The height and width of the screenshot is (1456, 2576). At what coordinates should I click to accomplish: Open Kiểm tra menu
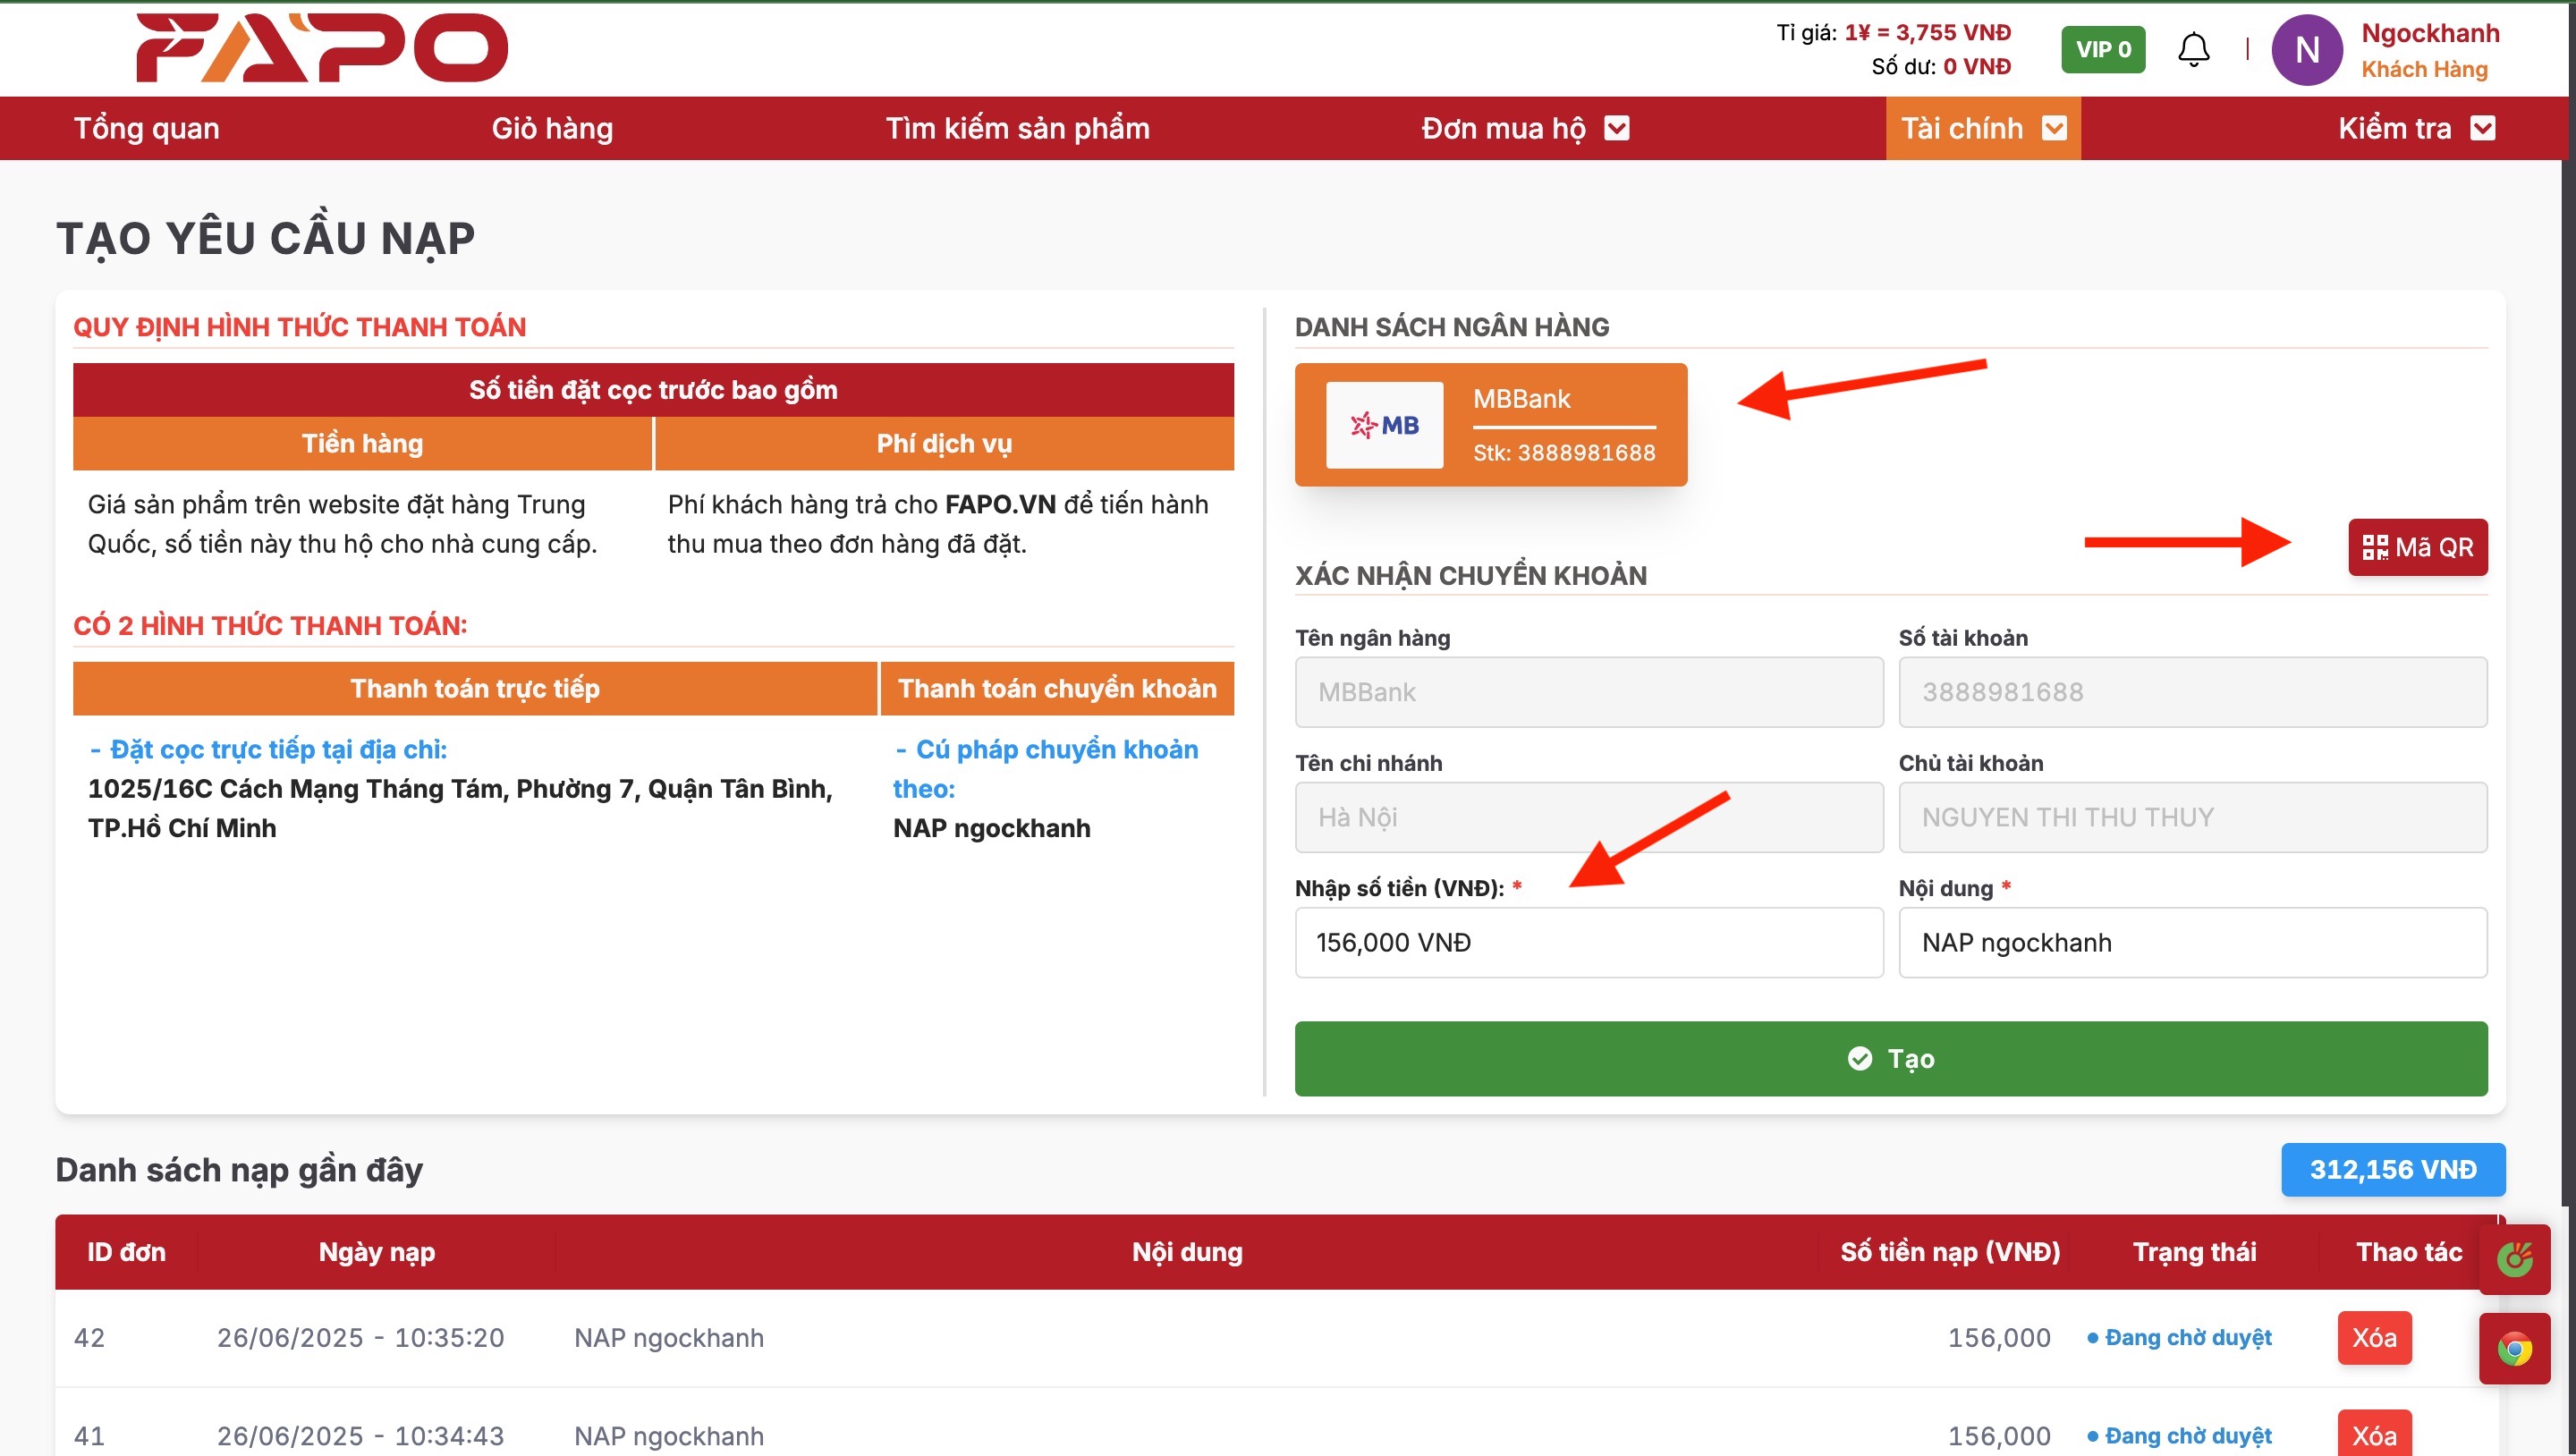pos(2394,128)
